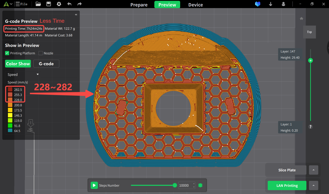Click the redo arrow
329x194 pixels.
pos(79,4)
